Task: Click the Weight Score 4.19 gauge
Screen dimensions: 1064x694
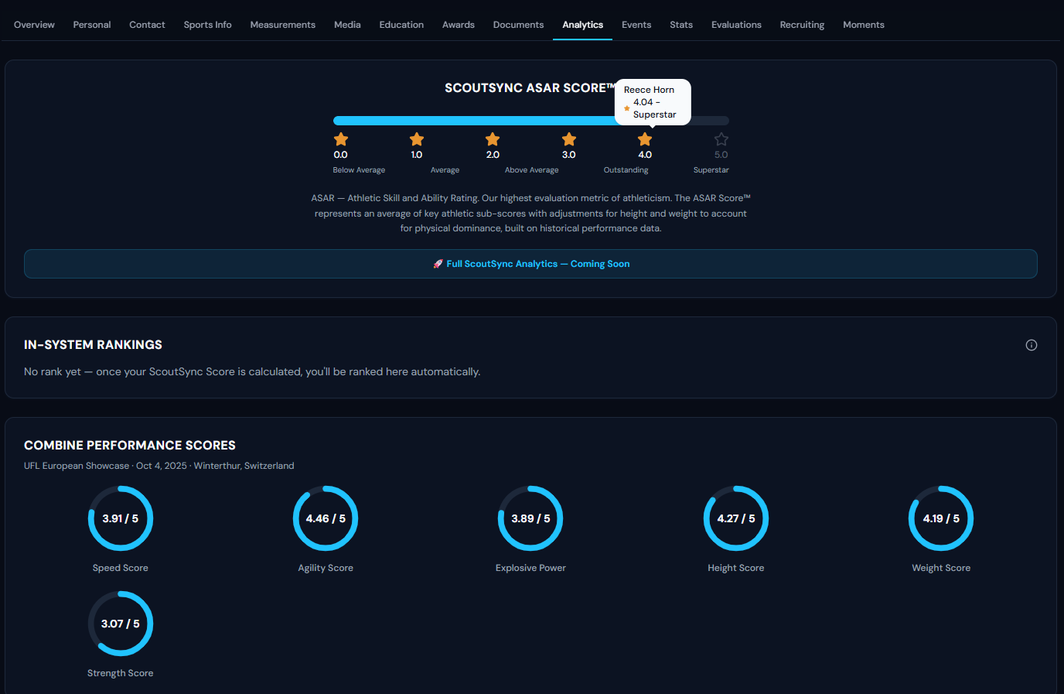Action: click(941, 518)
